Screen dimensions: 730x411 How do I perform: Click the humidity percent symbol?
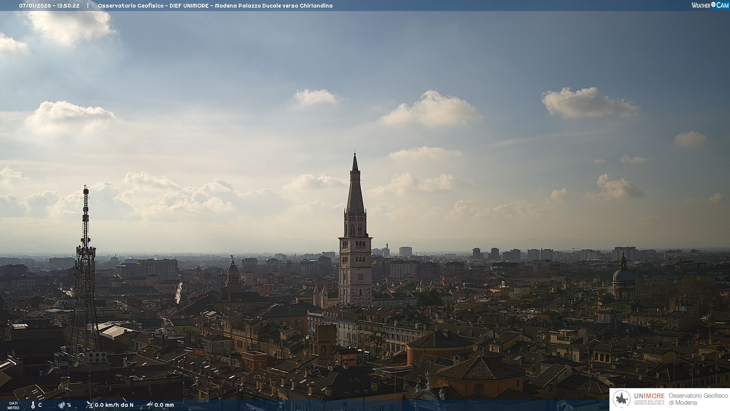[x=69, y=405]
